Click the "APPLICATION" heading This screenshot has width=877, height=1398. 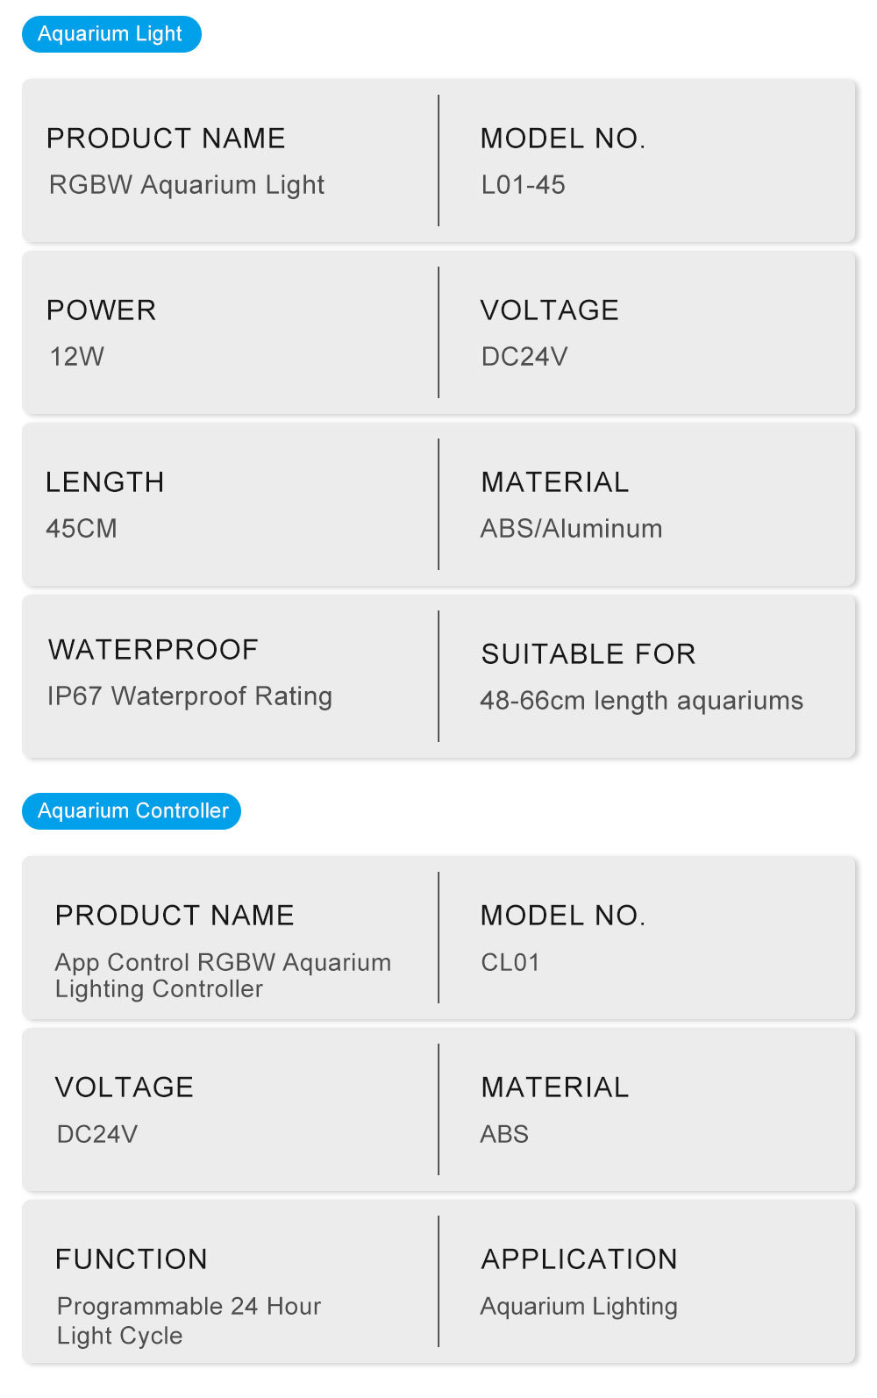click(579, 1259)
